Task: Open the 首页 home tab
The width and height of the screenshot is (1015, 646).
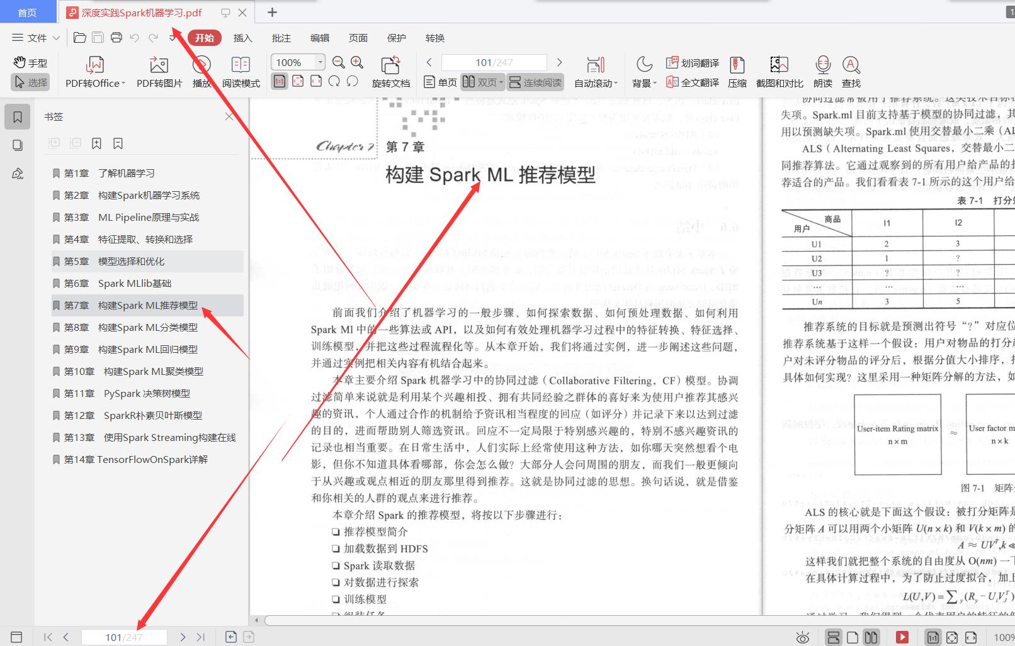Action: point(27,13)
